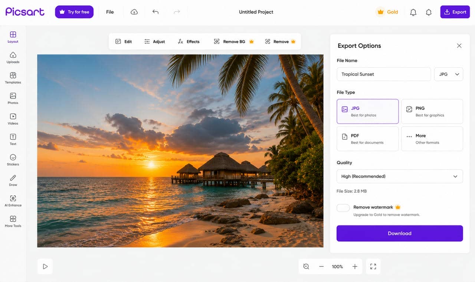Screen dimensions: 475x282
Task: Open the first notification bell
Action: [x=413, y=12]
